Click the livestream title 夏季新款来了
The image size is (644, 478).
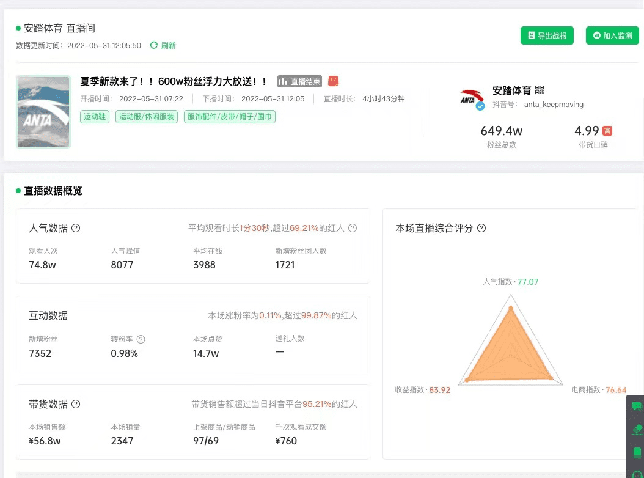coord(174,81)
